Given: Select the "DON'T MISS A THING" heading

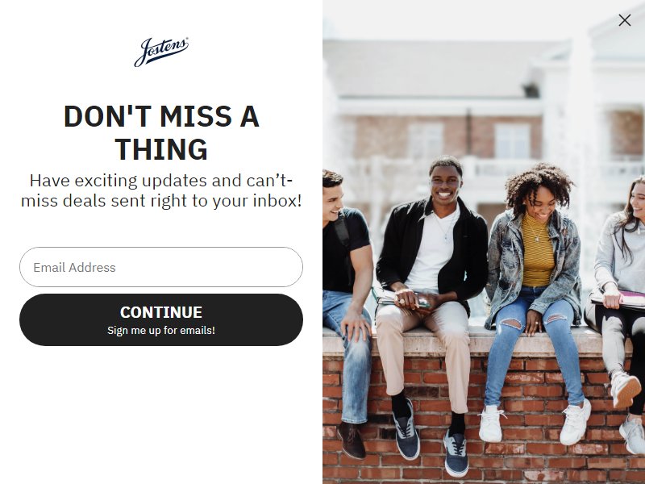Looking at the screenshot, I should coord(161,132).
